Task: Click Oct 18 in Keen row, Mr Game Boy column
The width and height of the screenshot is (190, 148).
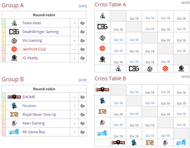Action: tap(181, 125)
